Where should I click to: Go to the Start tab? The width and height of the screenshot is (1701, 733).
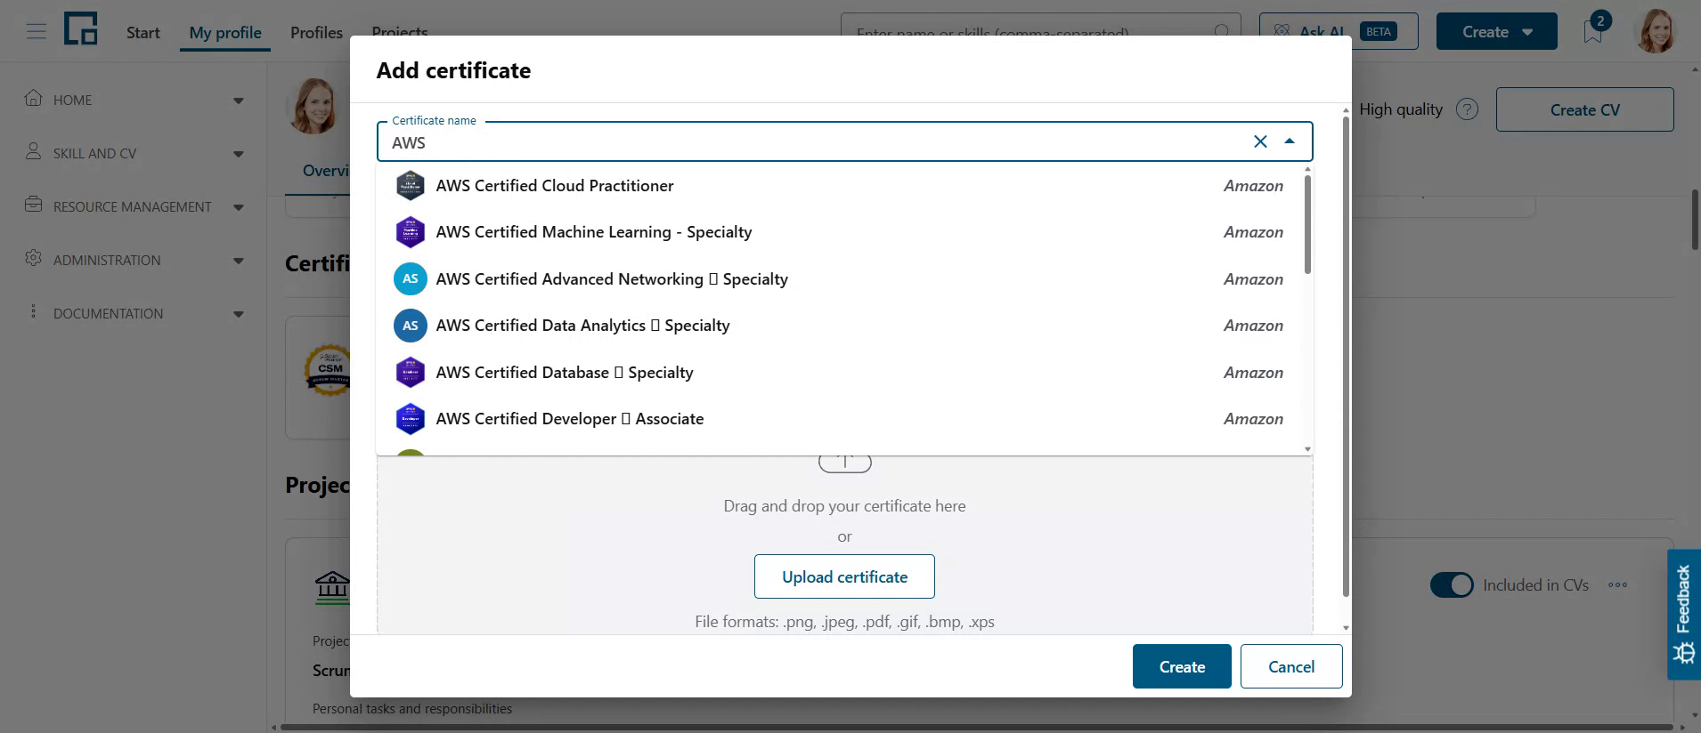click(143, 33)
